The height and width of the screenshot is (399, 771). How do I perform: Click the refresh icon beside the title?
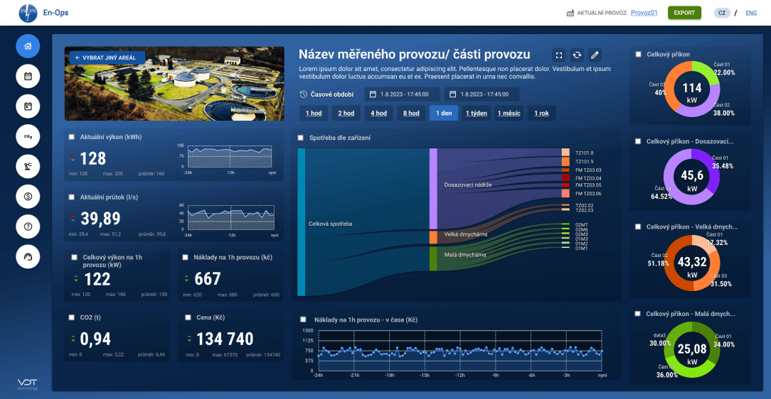[x=577, y=55]
